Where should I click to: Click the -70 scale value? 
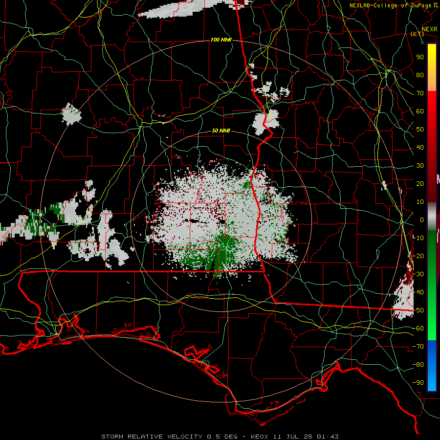[418, 347]
